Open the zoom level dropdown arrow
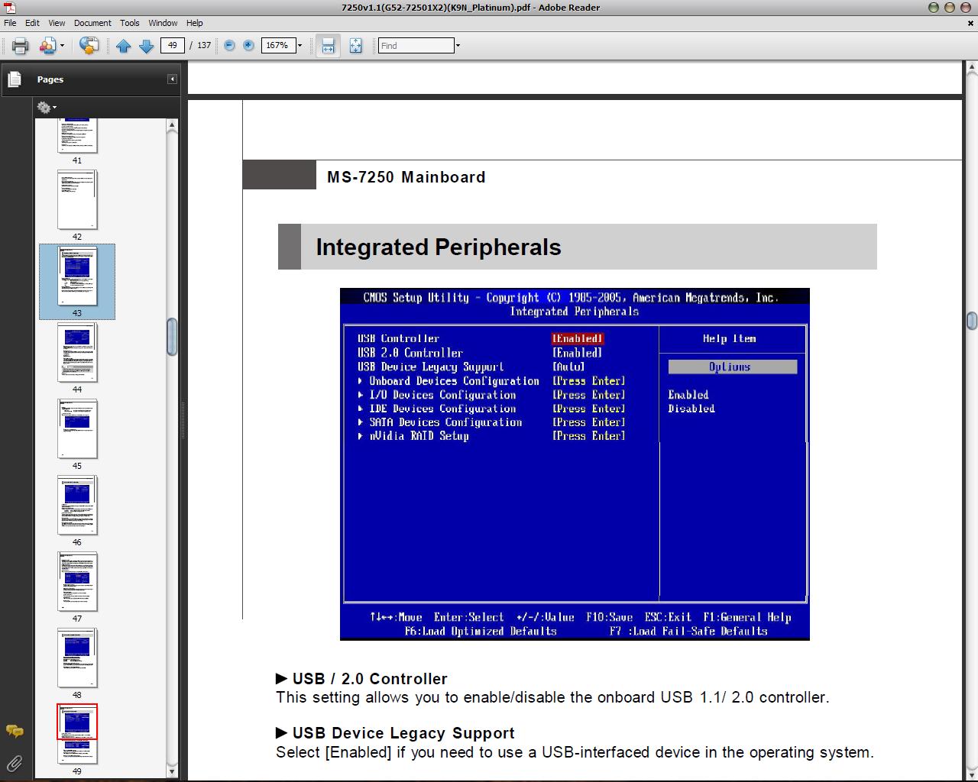The width and height of the screenshot is (978, 782). [300, 46]
